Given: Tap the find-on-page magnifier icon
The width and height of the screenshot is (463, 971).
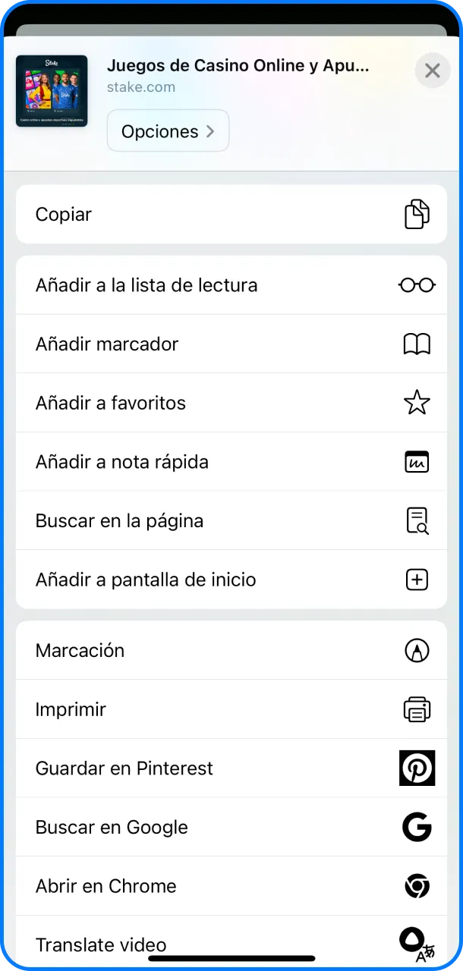Looking at the screenshot, I should (417, 520).
